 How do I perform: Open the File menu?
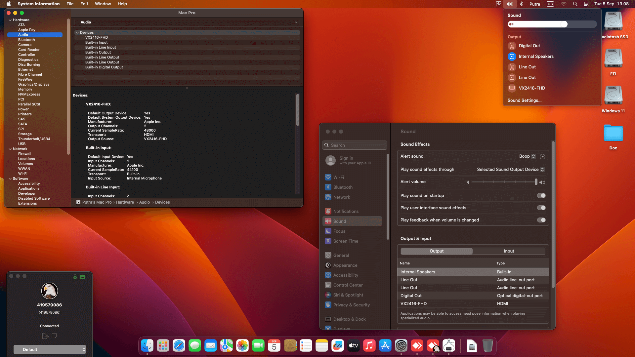point(70,4)
